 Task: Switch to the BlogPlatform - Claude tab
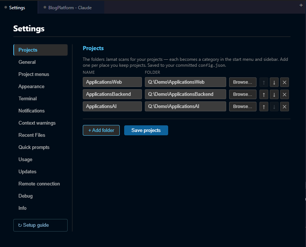70,8
